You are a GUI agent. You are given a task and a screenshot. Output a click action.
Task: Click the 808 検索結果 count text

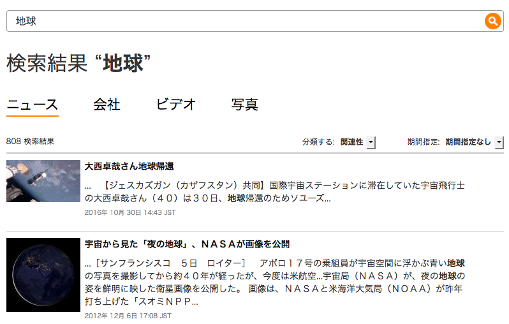[x=30, y=142]
